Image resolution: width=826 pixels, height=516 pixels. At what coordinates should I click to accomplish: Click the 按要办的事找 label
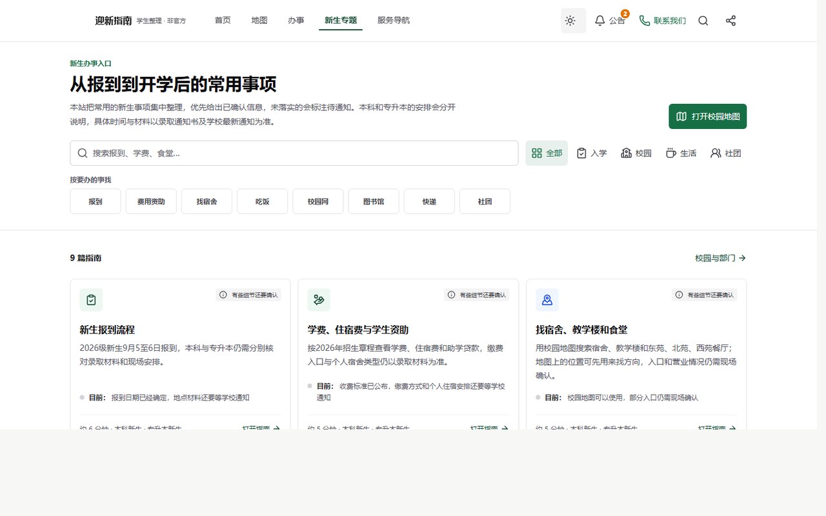(x=91, y=180)
